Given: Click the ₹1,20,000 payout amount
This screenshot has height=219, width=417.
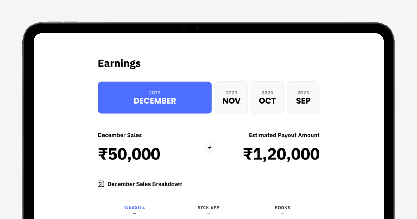Looking at the screenshot, I should pos(281,154).
